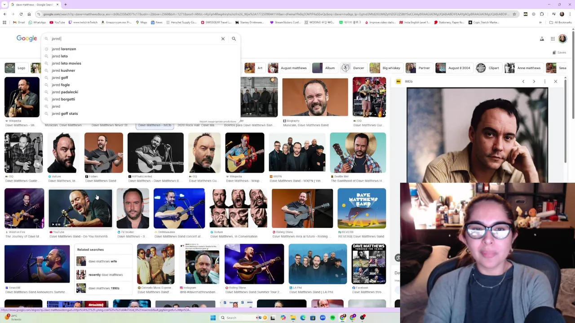Open the Chrome tab search dropdown
The image size is (575, 323).
pyautogui.click(x=4, y=4)
